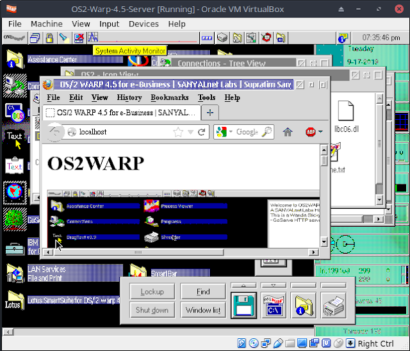The width and height of the screenshot is (410, 351).
Task: Click the Lockup button in the LaunchPad
Action: tap(152, 291)
